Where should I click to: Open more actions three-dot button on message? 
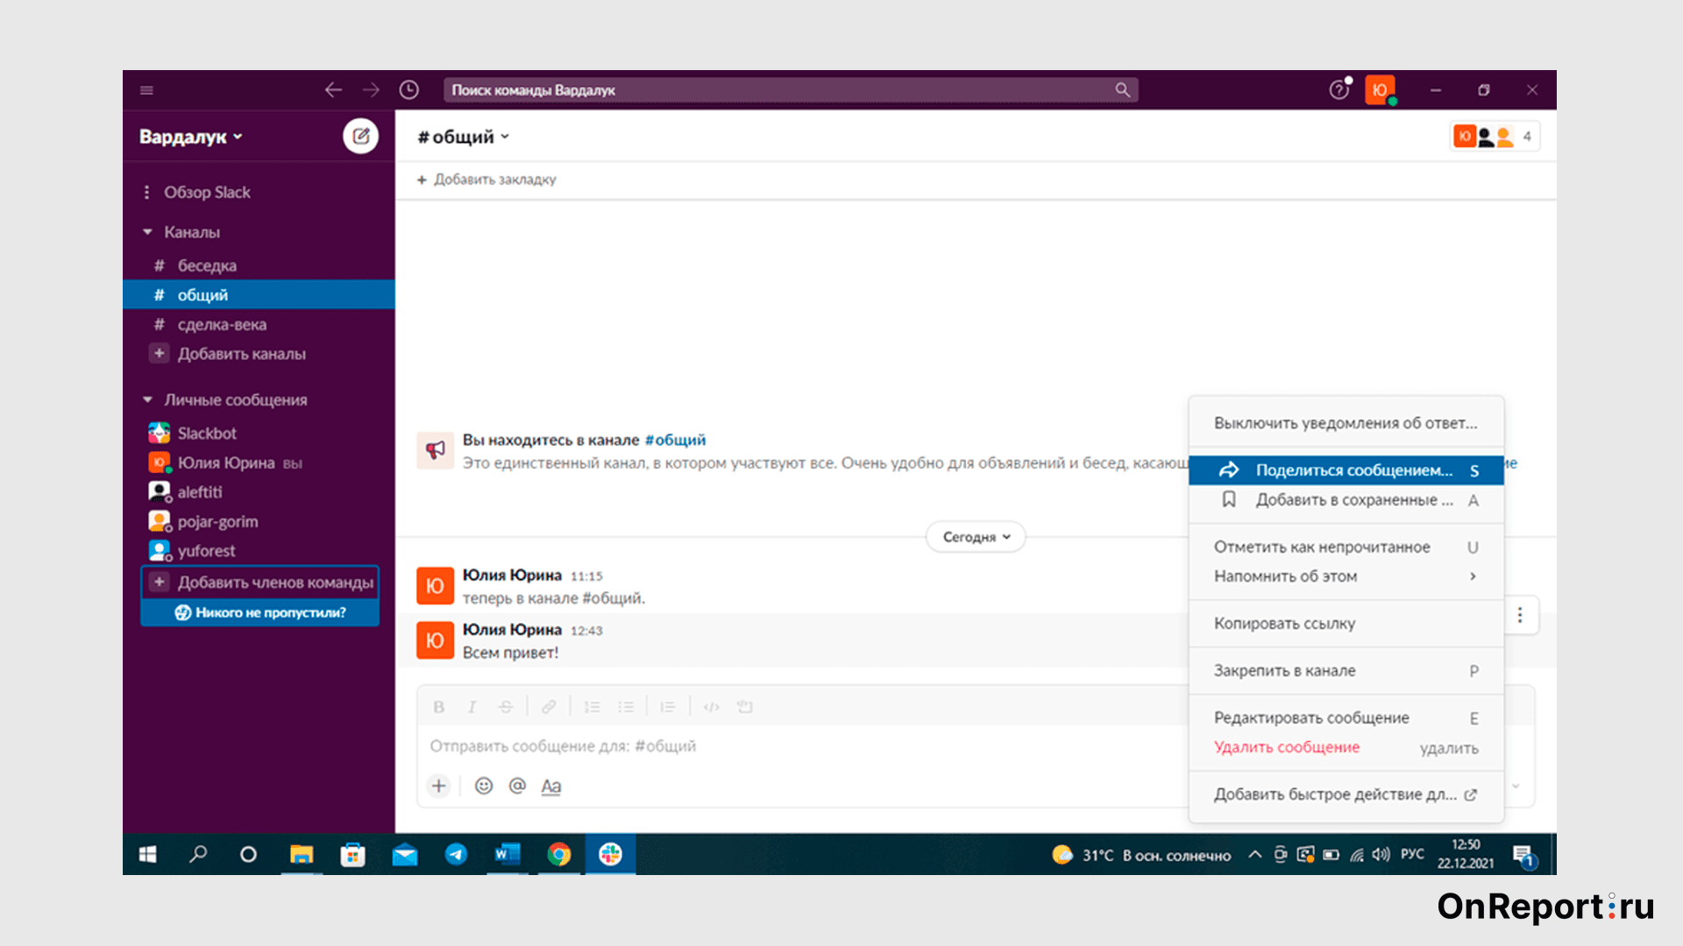1520,616
